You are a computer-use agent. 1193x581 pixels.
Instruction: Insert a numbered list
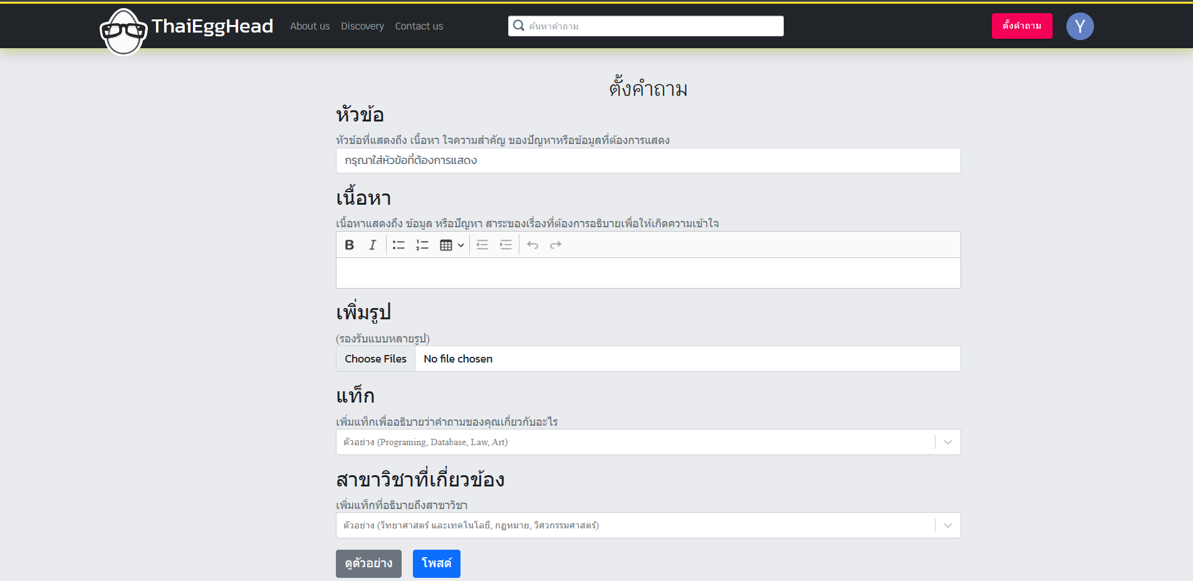[x=422, y=245]
